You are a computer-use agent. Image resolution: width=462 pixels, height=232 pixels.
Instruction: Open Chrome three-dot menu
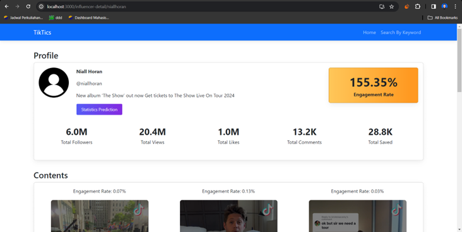(x=455, y=6)
